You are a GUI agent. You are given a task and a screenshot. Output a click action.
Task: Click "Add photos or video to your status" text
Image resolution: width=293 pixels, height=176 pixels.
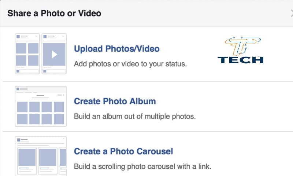[130, 64]
